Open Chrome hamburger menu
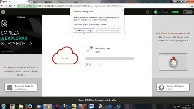 (x=192, y=6)
